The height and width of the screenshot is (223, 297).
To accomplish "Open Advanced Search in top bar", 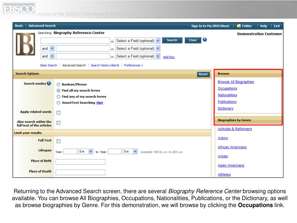I will tap(42, 26).
